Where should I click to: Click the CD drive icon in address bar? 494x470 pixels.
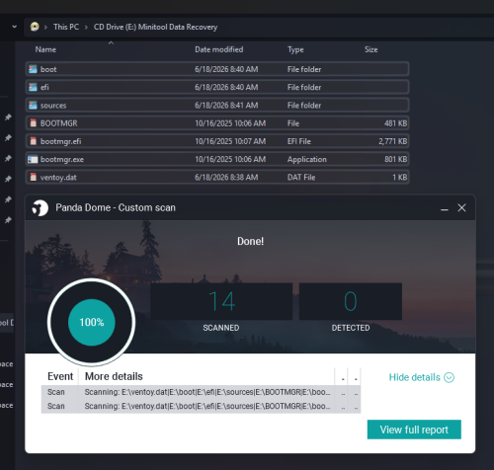tap(35, 27)
